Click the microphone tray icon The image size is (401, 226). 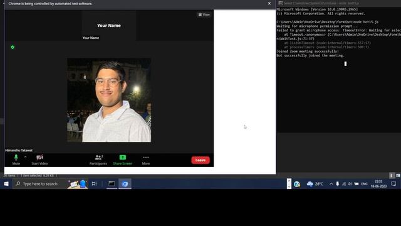pyautogui.click(x=338, y=184)
